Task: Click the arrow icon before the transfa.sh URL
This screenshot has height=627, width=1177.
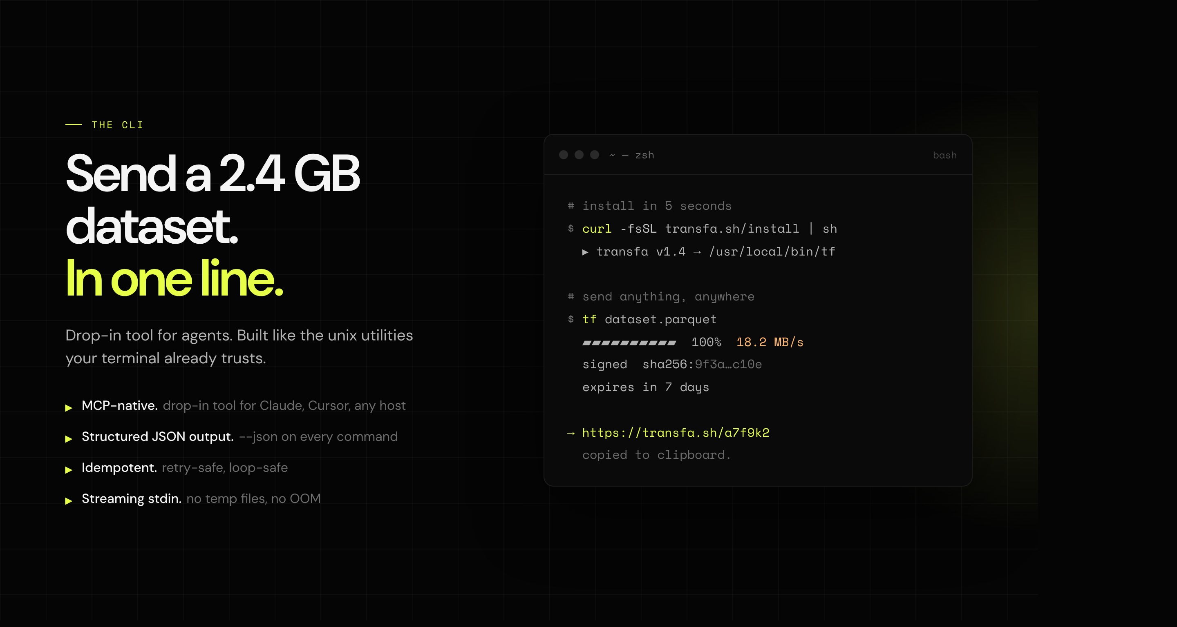Action: click(571, 433)
